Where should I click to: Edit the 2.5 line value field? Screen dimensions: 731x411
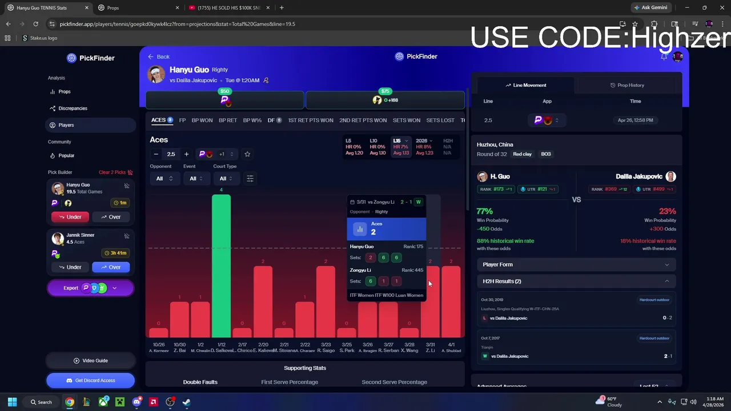171,154
